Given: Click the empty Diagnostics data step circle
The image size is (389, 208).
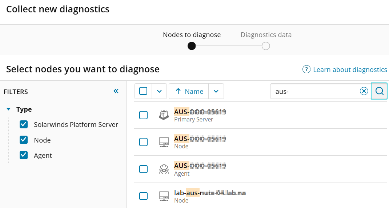Looking at the screenshot, I should pos(266,46).
